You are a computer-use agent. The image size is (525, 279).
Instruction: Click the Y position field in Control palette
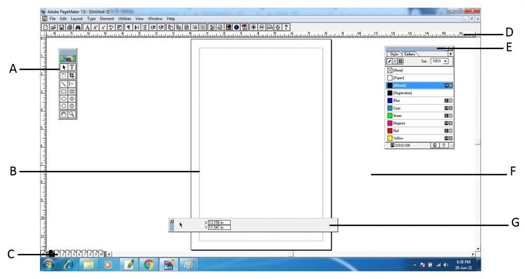[219, 227]
